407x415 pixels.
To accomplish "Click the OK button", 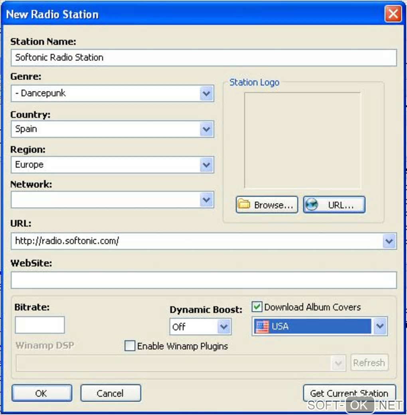I will coord(41,393).
